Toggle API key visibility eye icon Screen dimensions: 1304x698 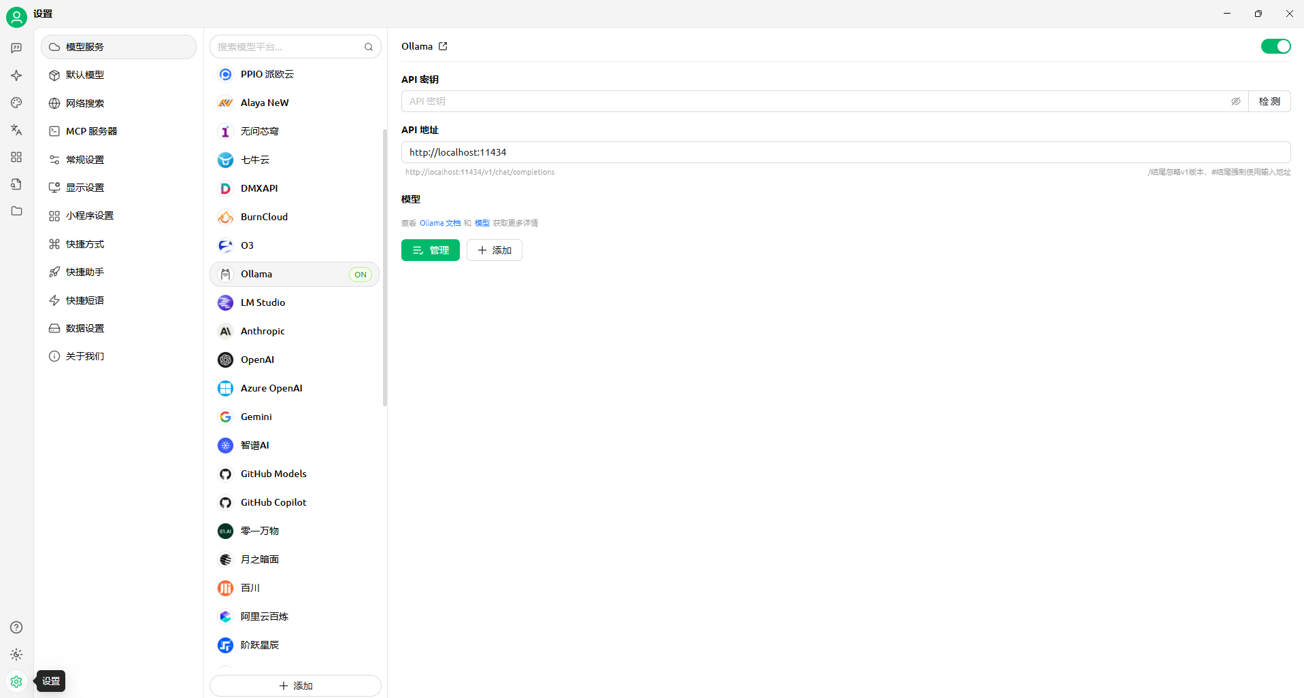tap(1235, 101)
